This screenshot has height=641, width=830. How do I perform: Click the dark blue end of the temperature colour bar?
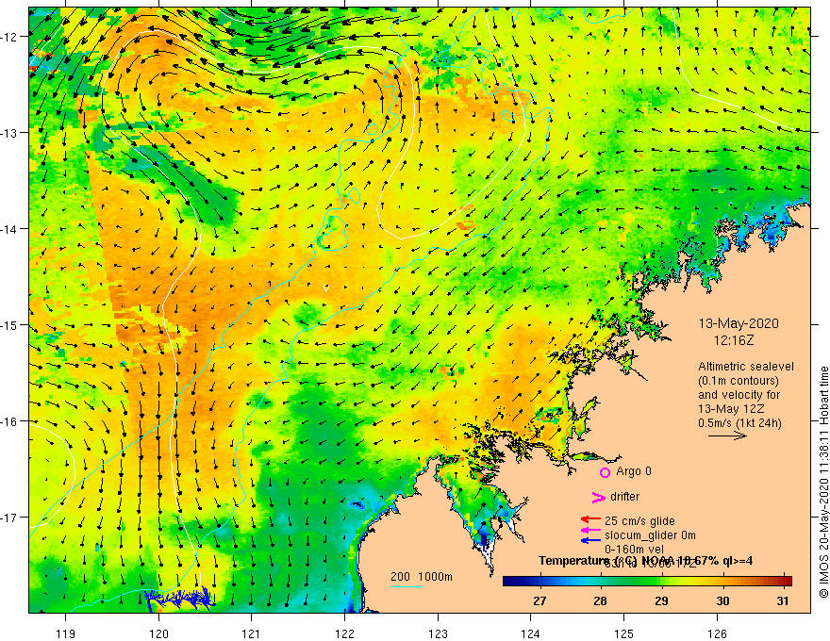pos(508,581)
